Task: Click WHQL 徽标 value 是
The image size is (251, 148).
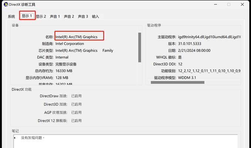Action: point(180,57)
